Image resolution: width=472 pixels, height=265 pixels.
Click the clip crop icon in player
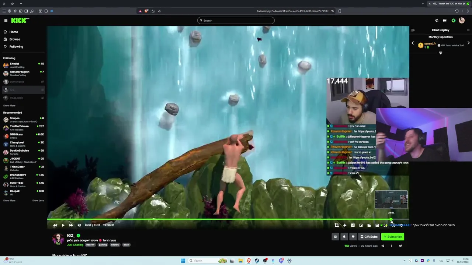click(337, 225)
